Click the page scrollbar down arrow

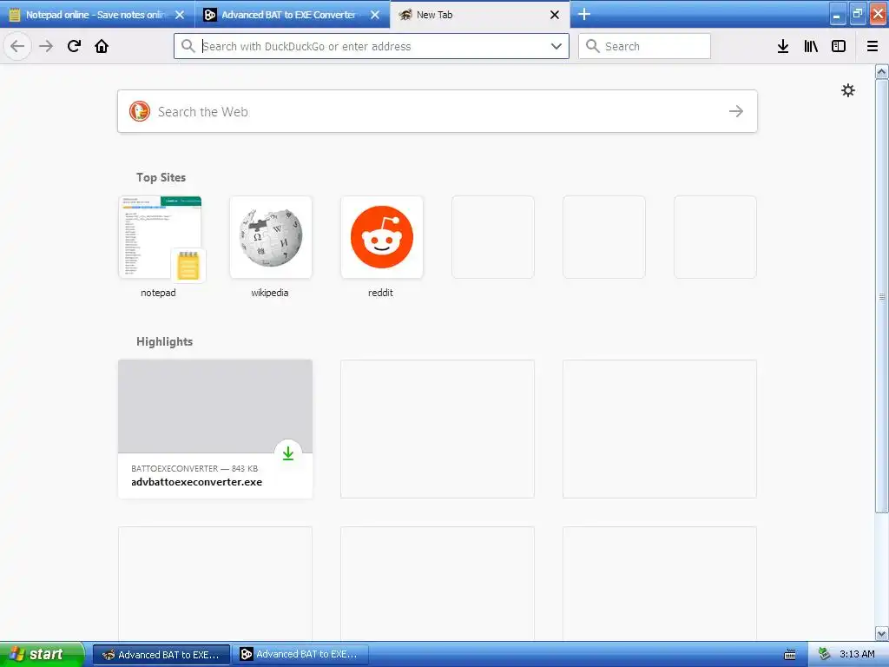point(881,633)
